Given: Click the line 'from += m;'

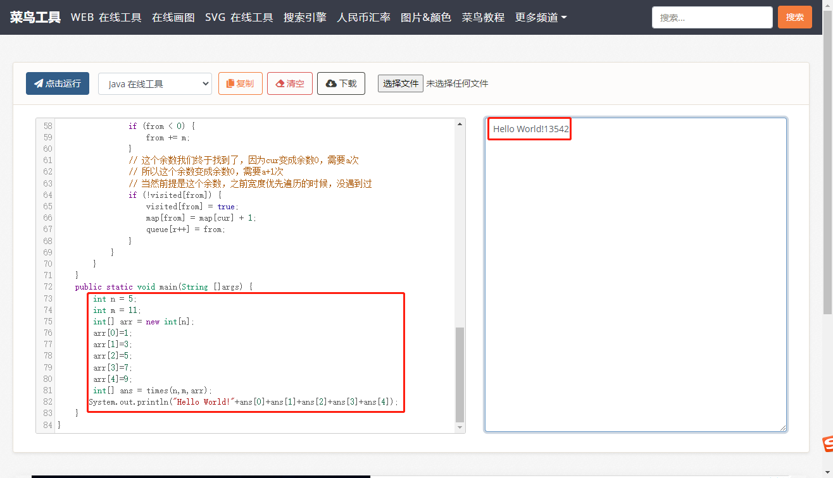Looking at the screenshot, I should (x=168, y=137).
